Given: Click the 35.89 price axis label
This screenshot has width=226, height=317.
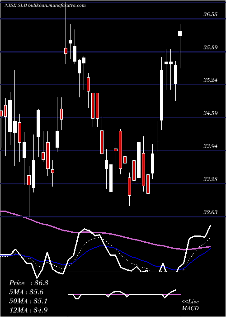Looking at the screenshot, I should coord(211,47).
